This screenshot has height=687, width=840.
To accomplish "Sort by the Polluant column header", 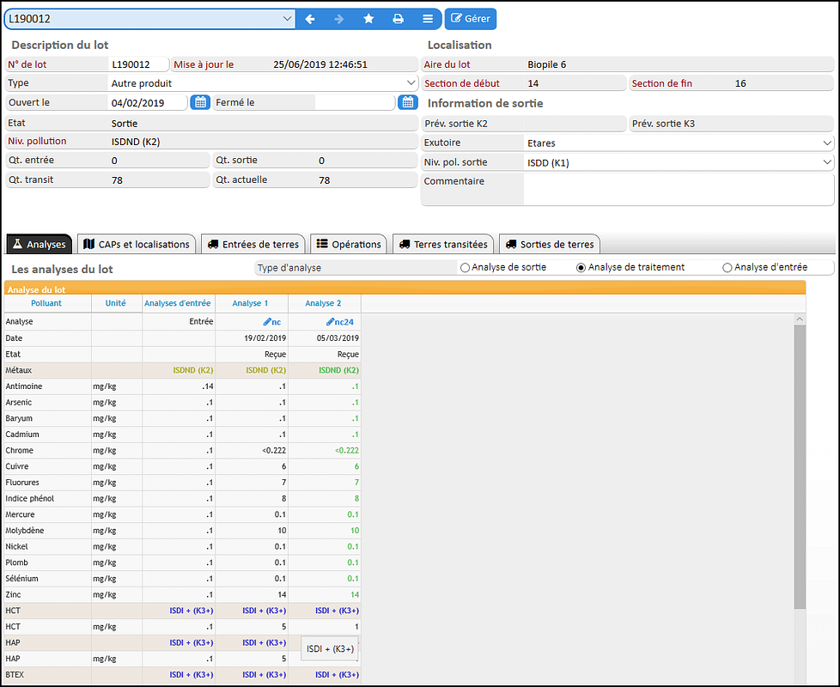I will tap(46, 303).
